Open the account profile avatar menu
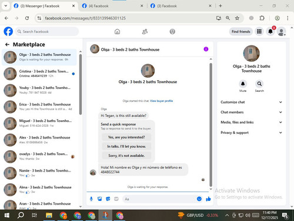294x221 pixels. pyautogui.click(x=282, y=31)
